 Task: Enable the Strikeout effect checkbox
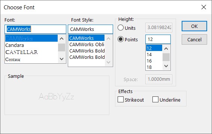[x=121, y=100]
